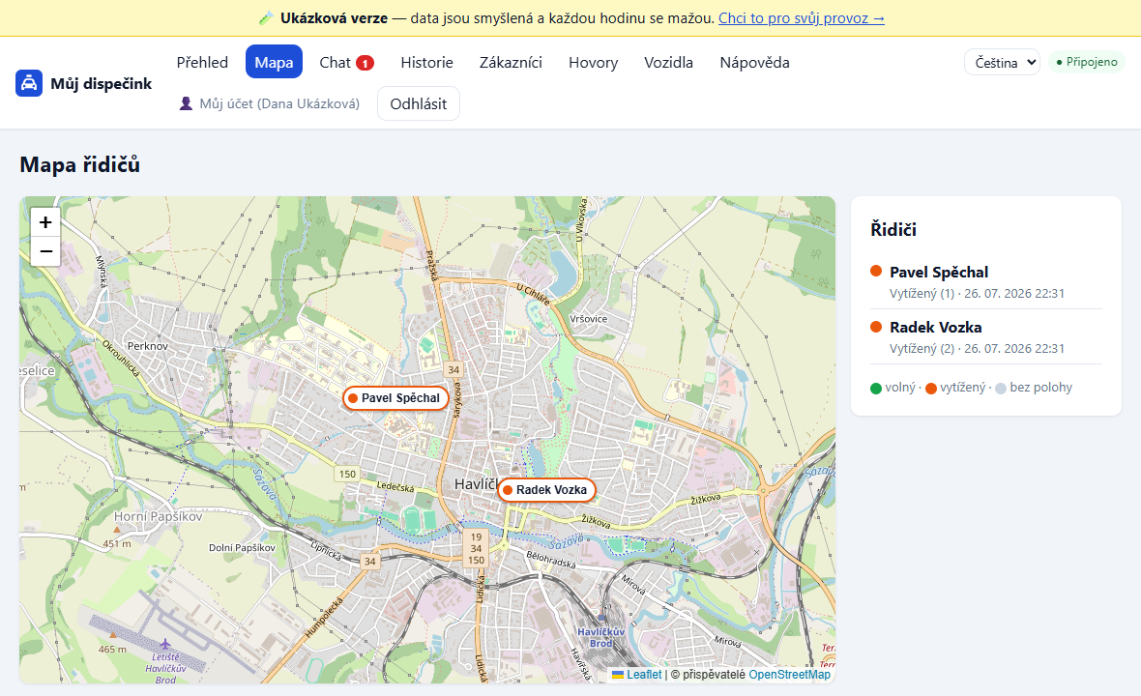The image size is (1141, 696).
Task: Click the Leaflet attribution link
Action: coord(644,674)
